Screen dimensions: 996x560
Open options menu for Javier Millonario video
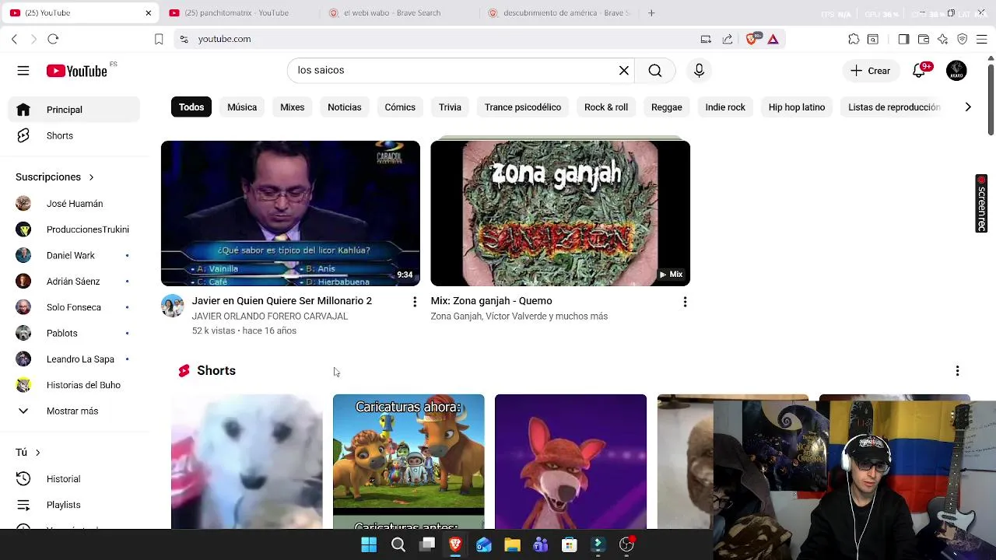tap(415, 302)
